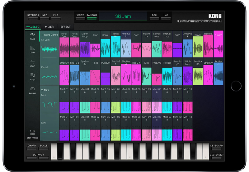Select the RezBas s1 step

(x=218, y=72)
